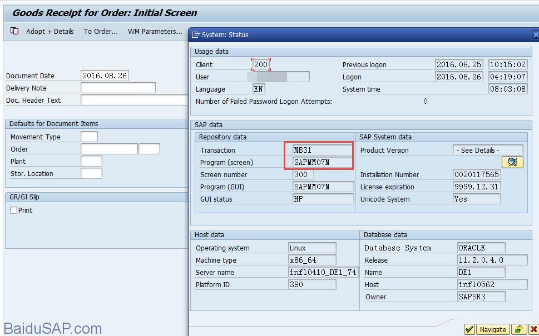Focus the Delivery Note input field
Image resolution: width=539 pixels, height=336 pixels.
[x=118, y=88]
